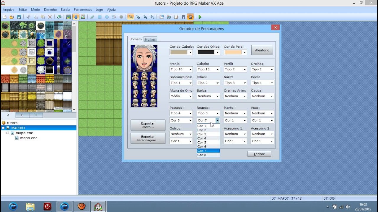Open the Cor dos Olhos color swatch
The width and height of the screenshot is (378, 212).
coord(208,52)
